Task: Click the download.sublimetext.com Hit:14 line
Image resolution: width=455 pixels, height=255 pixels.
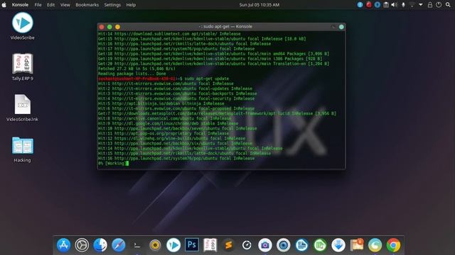Action: (x=169, y=34)
